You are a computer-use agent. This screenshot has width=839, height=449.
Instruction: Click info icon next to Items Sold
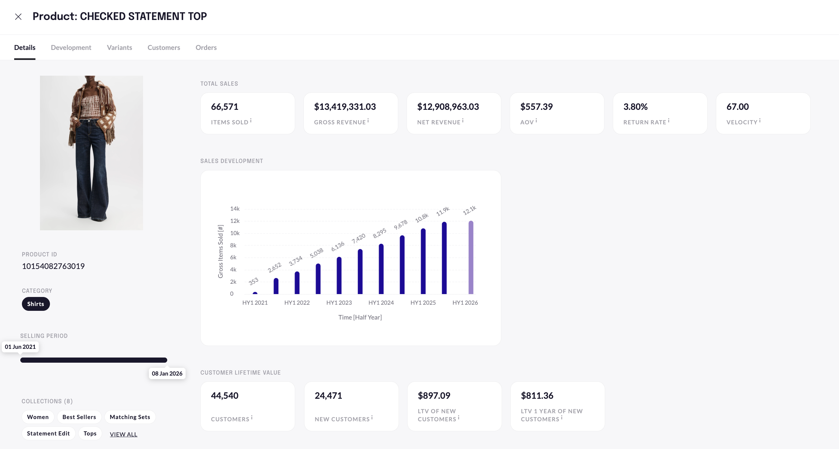point(251,121)
